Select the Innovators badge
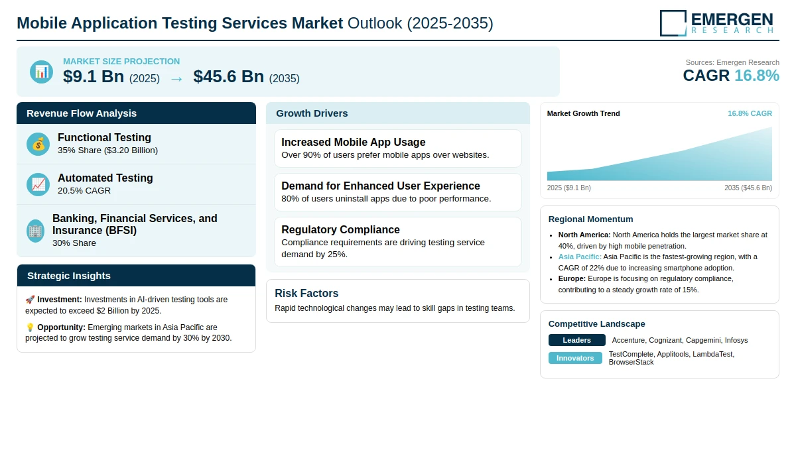 coord(575,358)
